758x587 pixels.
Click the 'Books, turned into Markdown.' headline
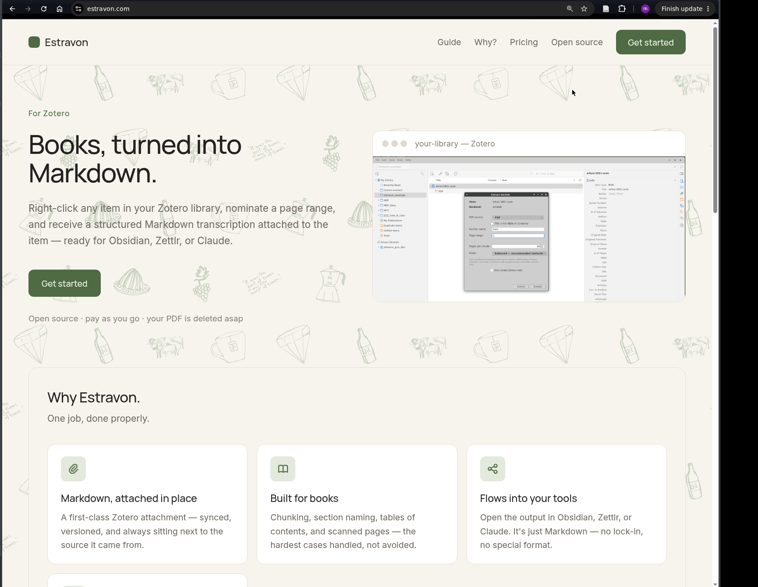pyautogui.click(x=135, y=159)
